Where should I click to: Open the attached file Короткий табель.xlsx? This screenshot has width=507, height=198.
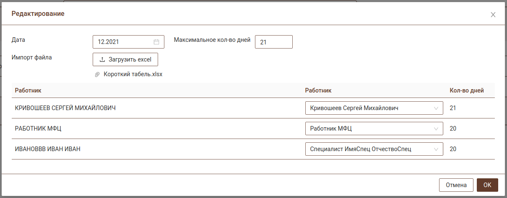coord(133,75)
